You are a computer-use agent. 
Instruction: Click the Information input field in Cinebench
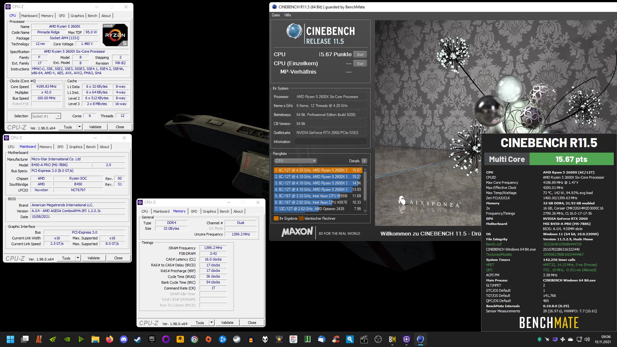coord(331,142)
